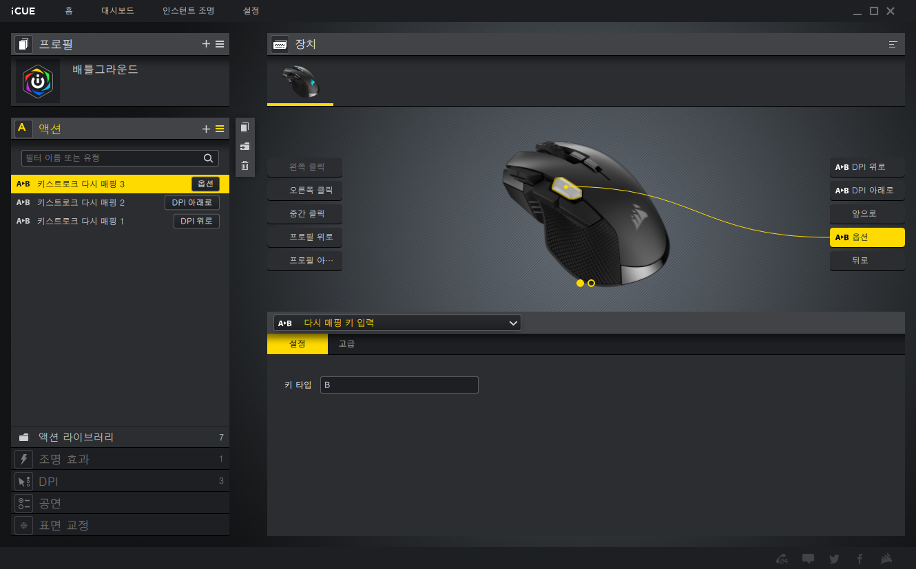Screen dimensions: 916x569
Task: Select 키스트로크 다시 매핑 3 action
Action: 120,184
